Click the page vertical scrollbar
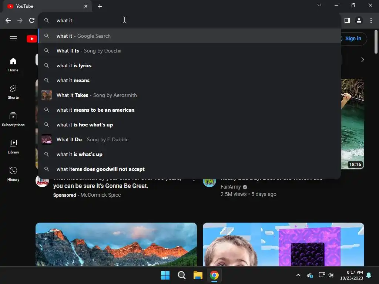Screen dimensions: 379x284 pos(376,42)
